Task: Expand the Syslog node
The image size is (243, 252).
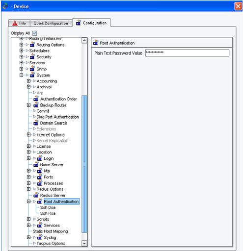Action: [28, 237]
